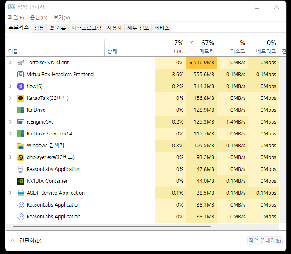The width and height of the screenshot is (291, 254).
Task: Click the horizontal scrollbar thumb
Action: point(111,227)
